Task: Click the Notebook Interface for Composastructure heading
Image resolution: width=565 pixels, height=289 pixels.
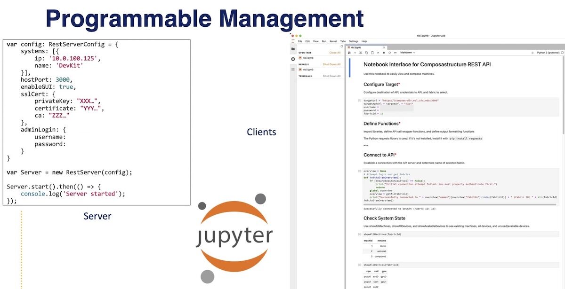Action: (427, 64)
